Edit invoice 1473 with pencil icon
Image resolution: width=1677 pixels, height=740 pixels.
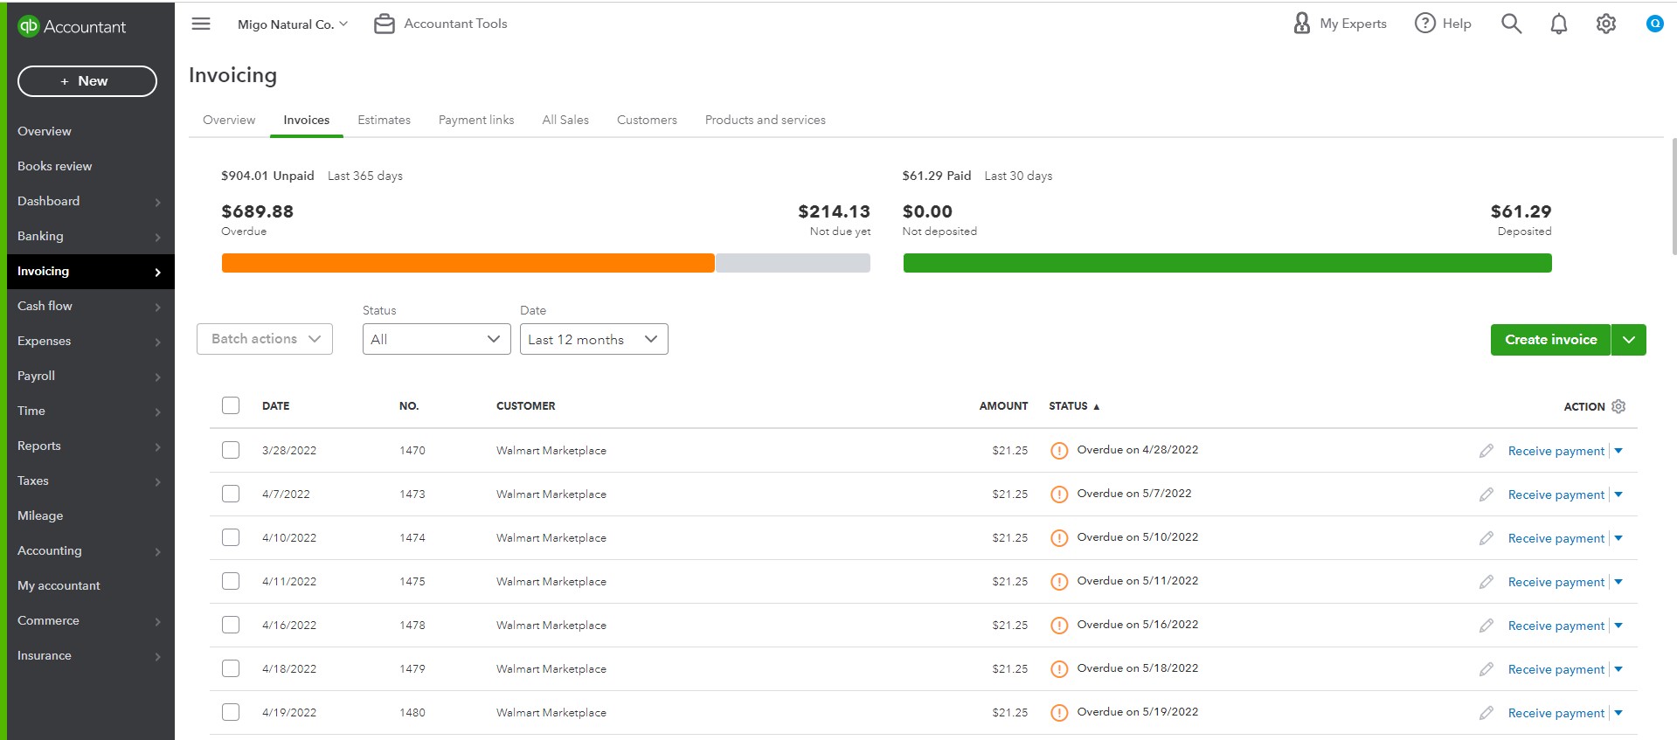pyautogui.click(x=1486, y=494)
